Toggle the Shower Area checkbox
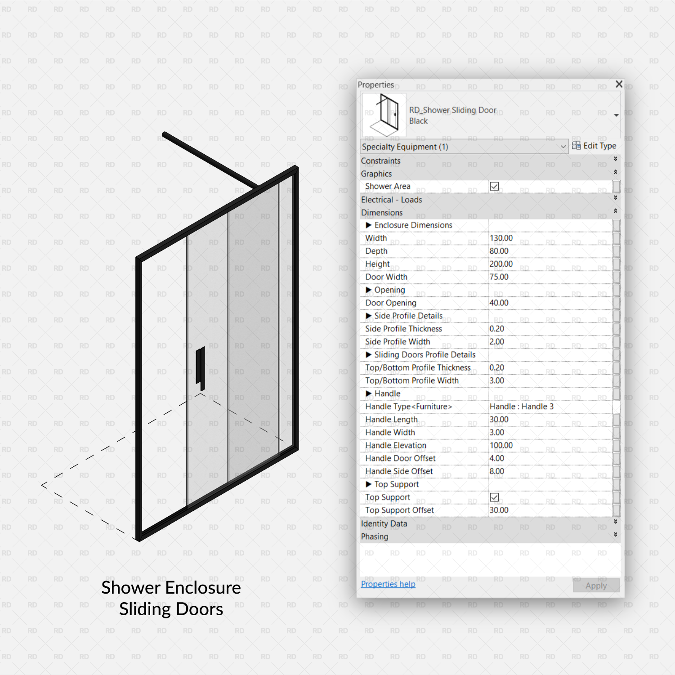The image size is (675, 675). click(x=494, y=186)
